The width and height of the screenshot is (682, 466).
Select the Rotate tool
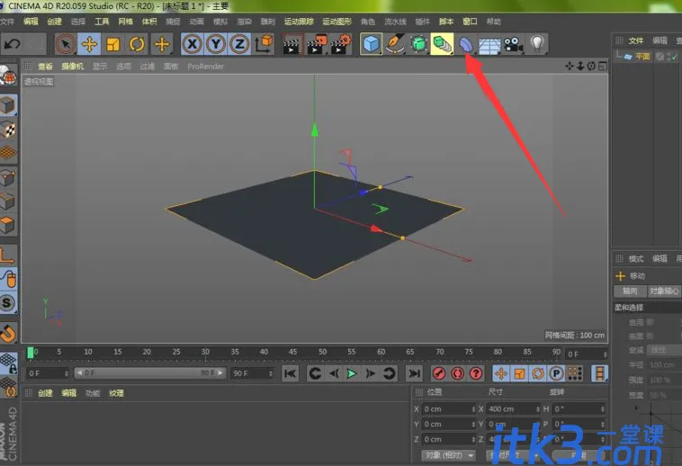137,44
